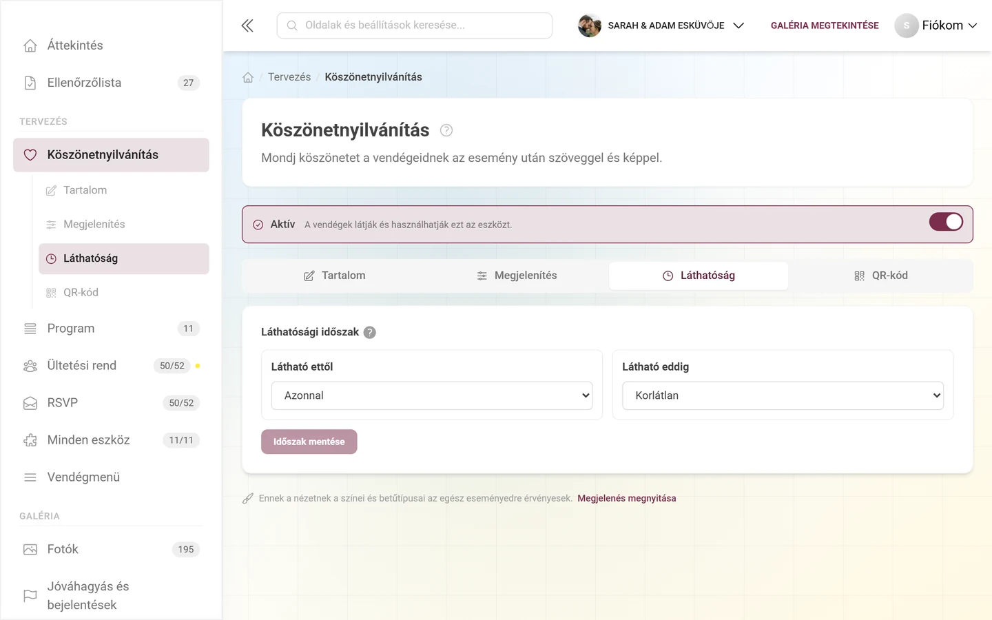Click Tervezés in the breadcrumb
992x620 pixels.
(x=289, y=77)
